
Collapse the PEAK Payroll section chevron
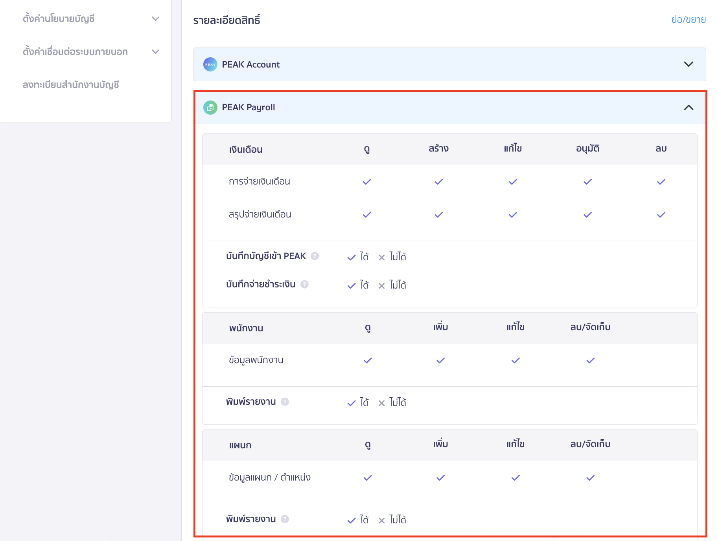click(689, 107)
